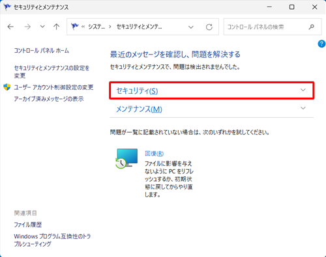Open address bar history dropdown
This screenshot has height=257, width=326.
(x=191, y=27)
